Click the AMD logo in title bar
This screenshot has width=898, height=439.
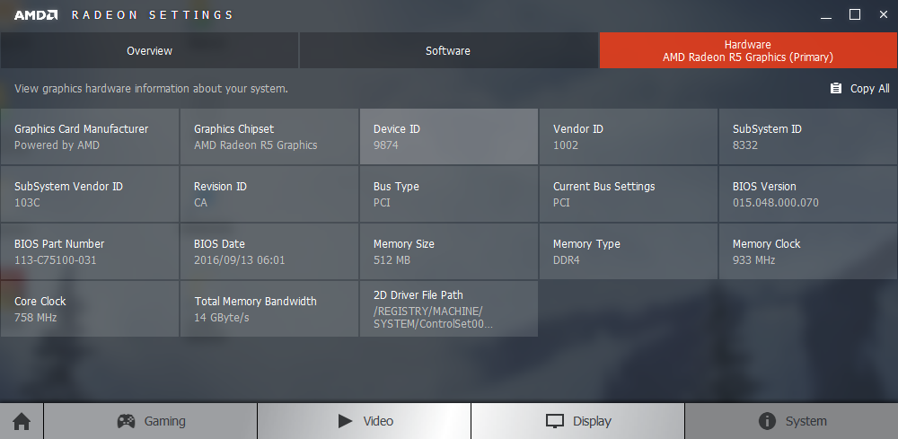point(36,15)
